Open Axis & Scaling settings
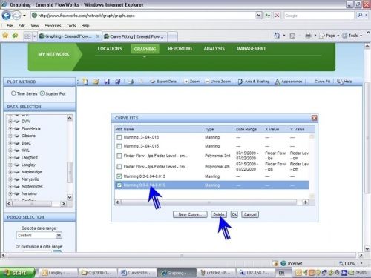Image resolution: width=371 pixels, height=278 pixels. point(254,82)
